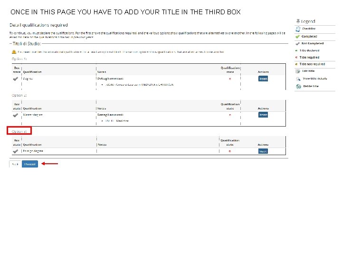Click the 'Option 1:' label
342x257 pixels.
coord(19,59)
